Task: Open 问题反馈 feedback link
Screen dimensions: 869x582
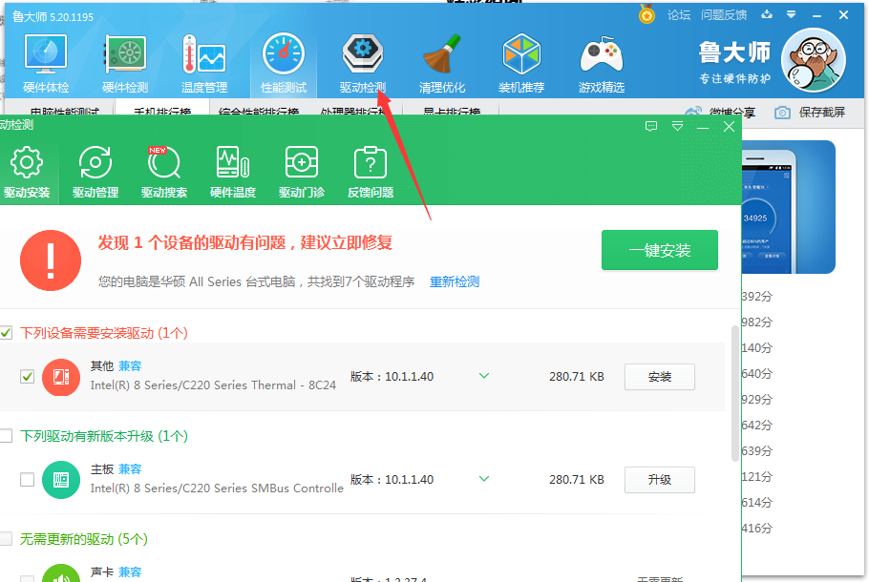Action: tap(724, 15)
